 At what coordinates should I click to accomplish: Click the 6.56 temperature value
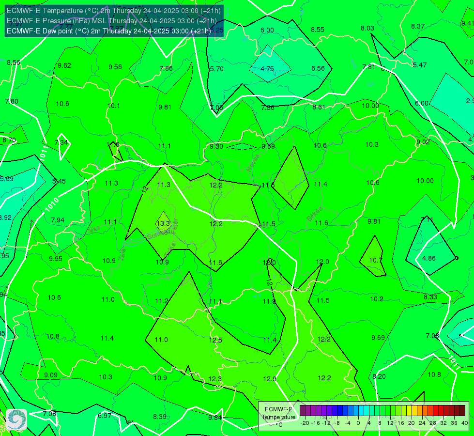point(318,68)
